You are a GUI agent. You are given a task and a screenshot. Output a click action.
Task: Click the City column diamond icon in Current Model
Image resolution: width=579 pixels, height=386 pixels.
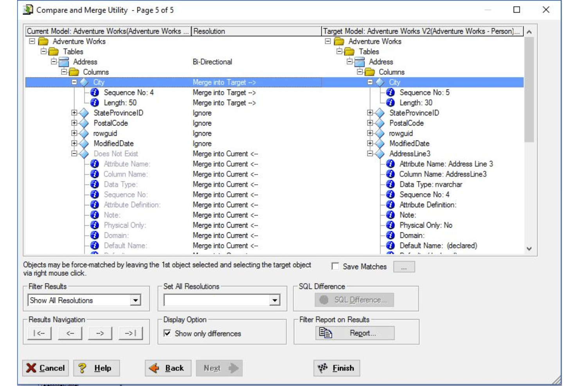pyautogui.click(x=84, y=82)
